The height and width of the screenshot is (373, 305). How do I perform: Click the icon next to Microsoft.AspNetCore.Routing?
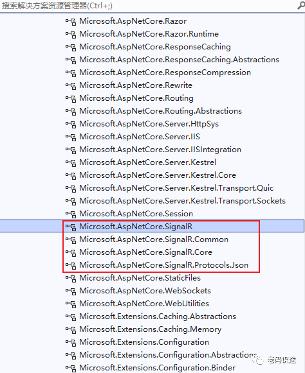point(71,98)
